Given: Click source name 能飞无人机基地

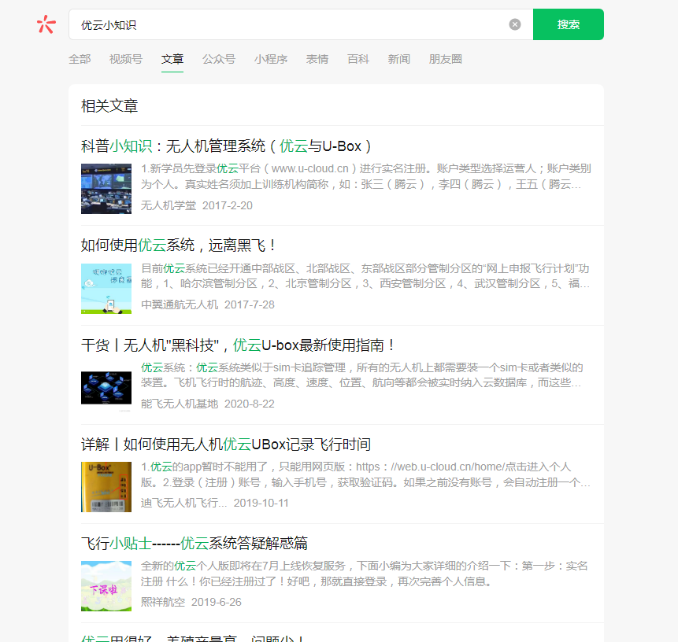Looking at the screenshot, I should pyautogui.click(x=180, y=404).
